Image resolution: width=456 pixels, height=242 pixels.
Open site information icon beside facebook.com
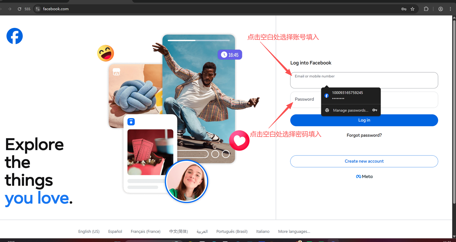click(x=38, y=9)
